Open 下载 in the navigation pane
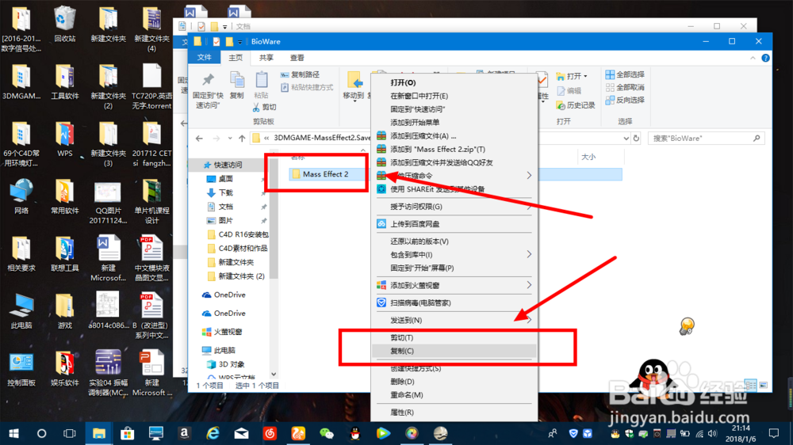 220,192
